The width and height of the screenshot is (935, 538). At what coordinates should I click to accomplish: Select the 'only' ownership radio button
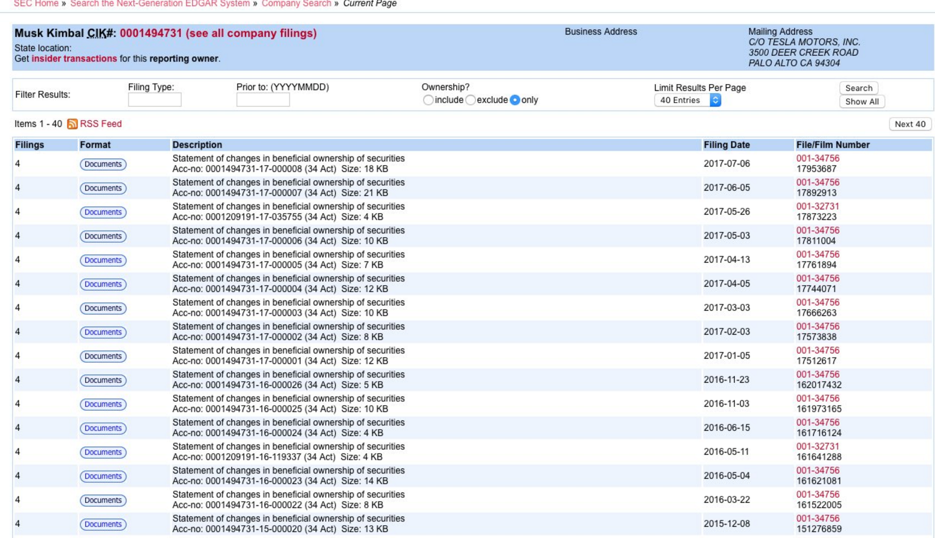pos(515,100)
